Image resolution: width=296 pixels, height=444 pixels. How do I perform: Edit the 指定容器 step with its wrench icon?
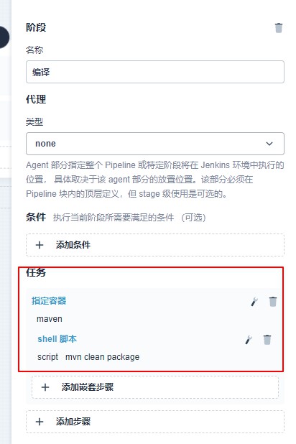254,302
